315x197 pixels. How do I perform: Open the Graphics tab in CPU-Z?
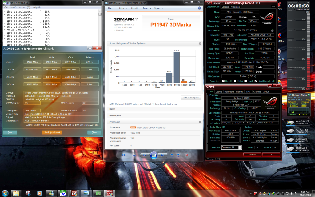[x=257, y=92]
